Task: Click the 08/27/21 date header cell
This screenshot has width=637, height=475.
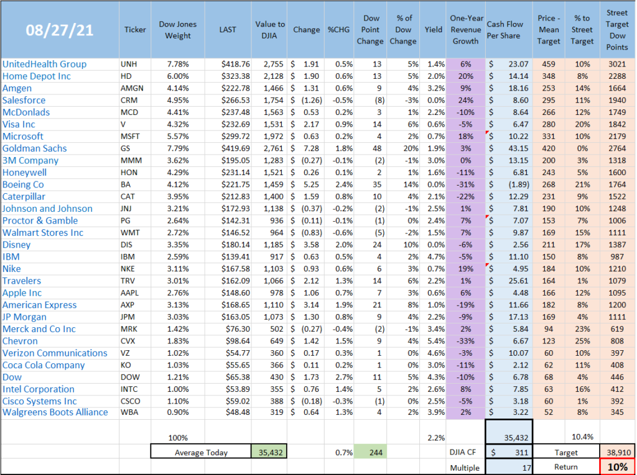Action: pyautogui.click(x=60, y=30)
